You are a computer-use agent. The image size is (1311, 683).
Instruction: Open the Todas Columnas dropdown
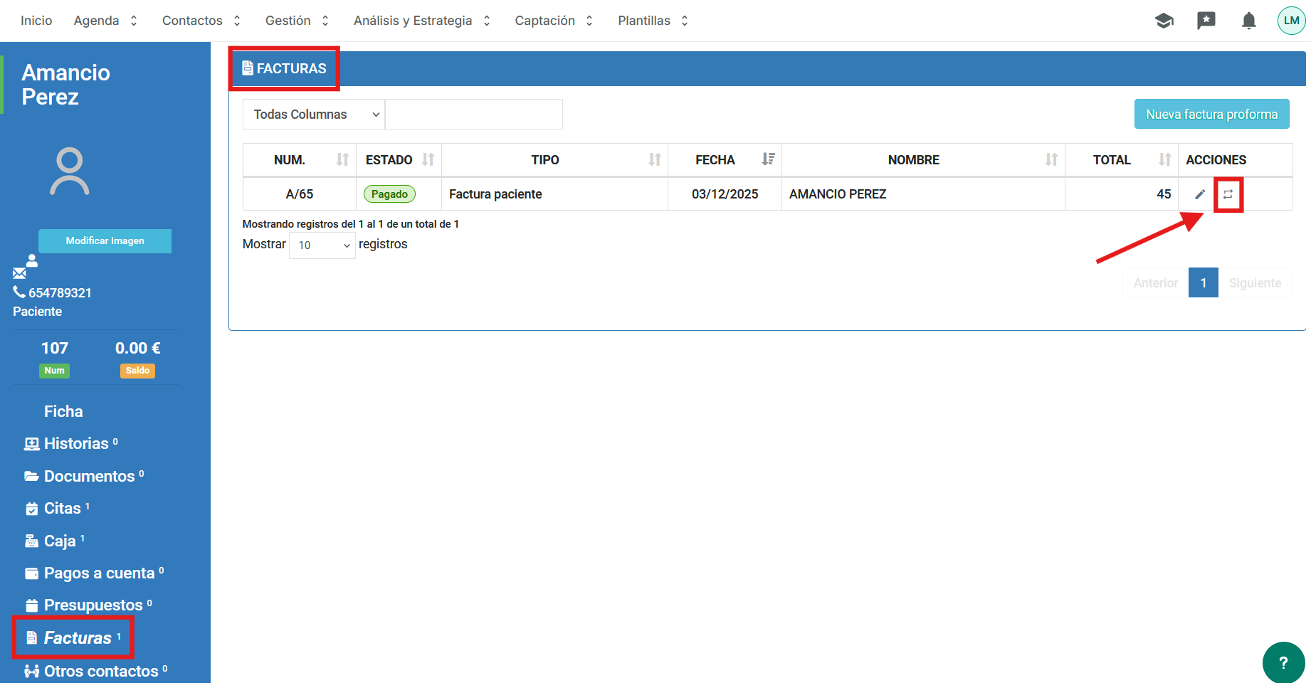(314, 115)
